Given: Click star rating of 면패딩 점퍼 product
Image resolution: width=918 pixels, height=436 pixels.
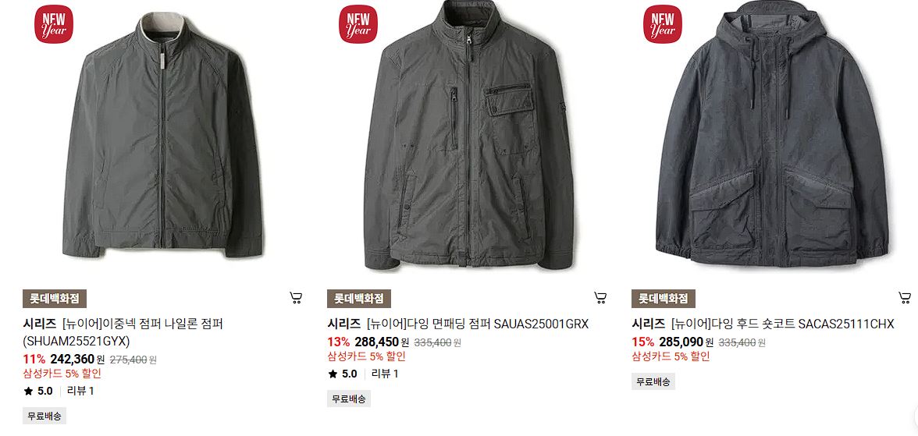Looking at the screenshot, I should (x=343, y=374).
